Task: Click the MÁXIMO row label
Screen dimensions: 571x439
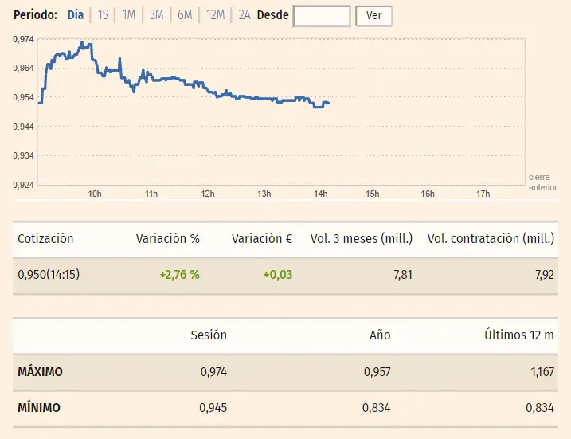Action: (x=40, y=372)
